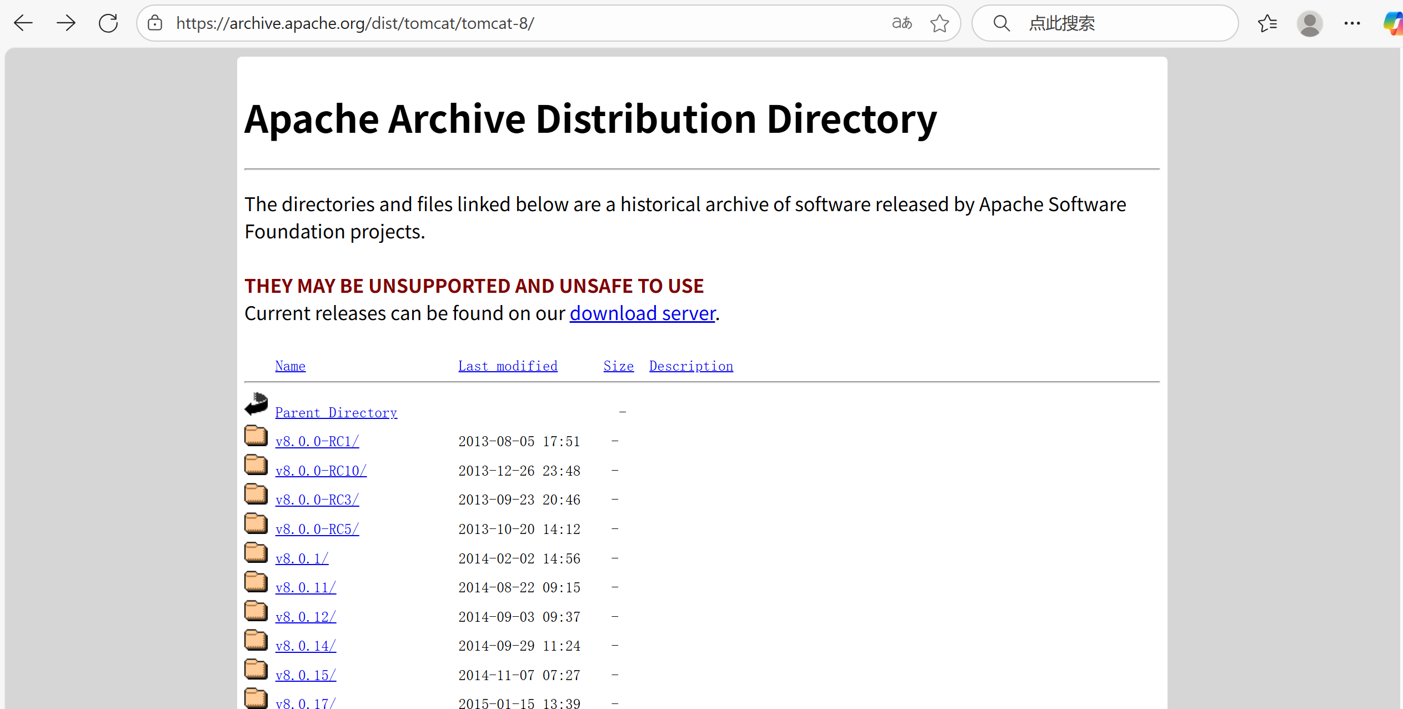Sort listing by Last modified

[508, 366]
